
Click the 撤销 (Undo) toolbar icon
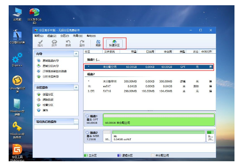[x=68, y=43]
